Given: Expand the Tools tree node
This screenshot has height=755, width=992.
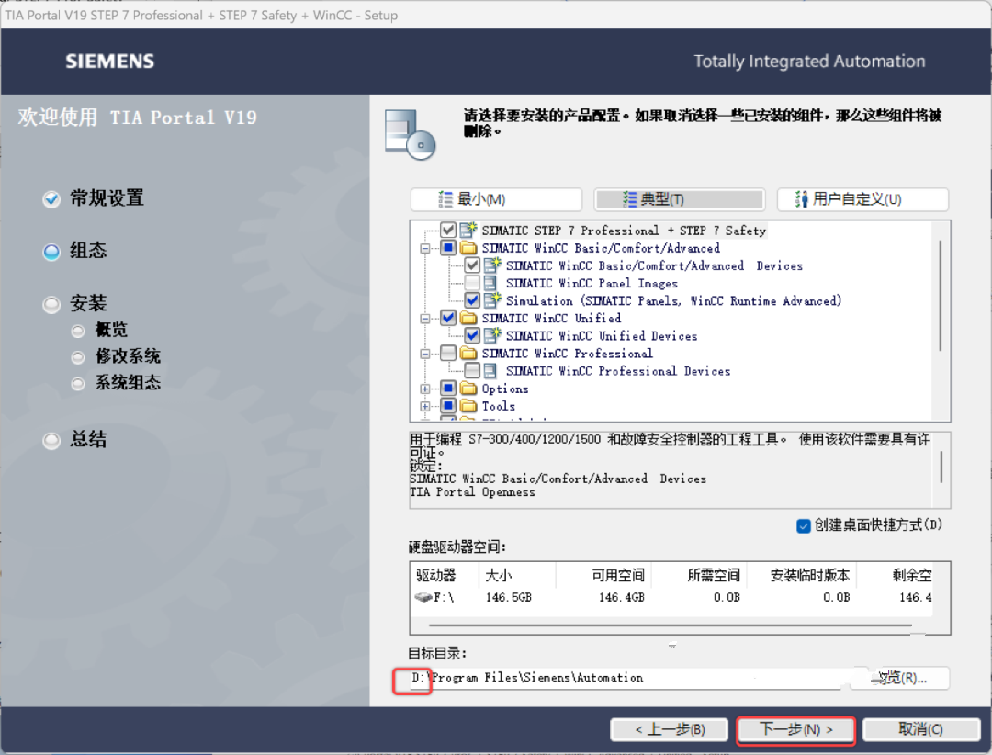Looking at the screenshot, I should [x=425, y=406].
